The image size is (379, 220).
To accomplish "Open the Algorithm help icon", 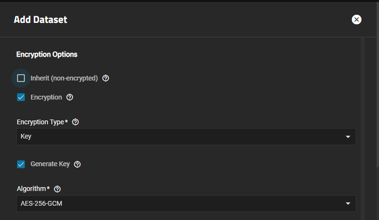I will click(x=58, y=189).
